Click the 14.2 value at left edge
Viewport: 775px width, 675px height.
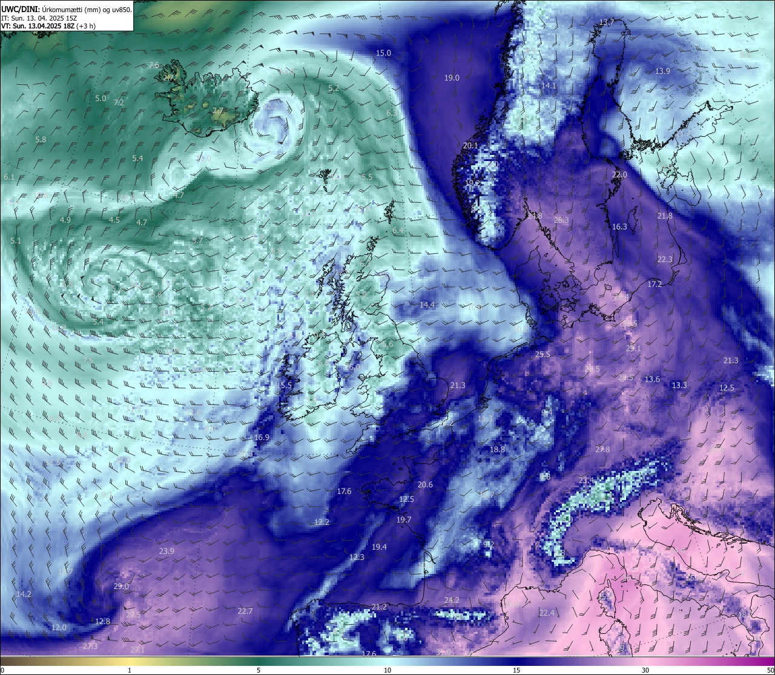24,594
